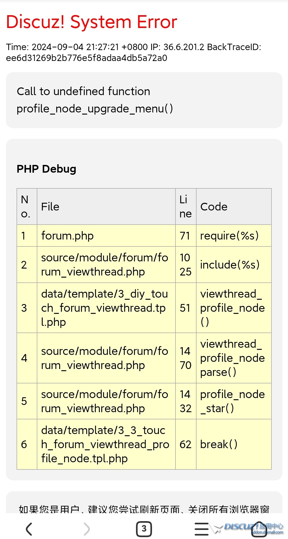Click the undefined function error message
This screenshot has width=288, height=539.
95,100
